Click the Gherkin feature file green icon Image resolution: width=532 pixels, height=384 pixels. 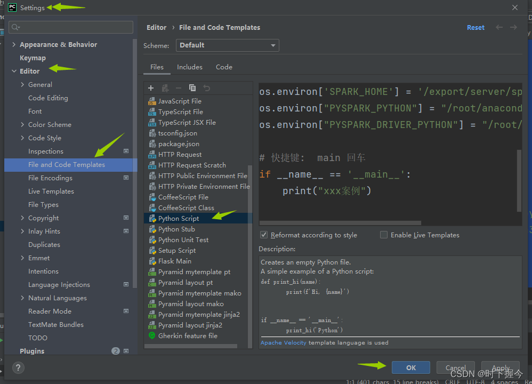pos(152,335)
